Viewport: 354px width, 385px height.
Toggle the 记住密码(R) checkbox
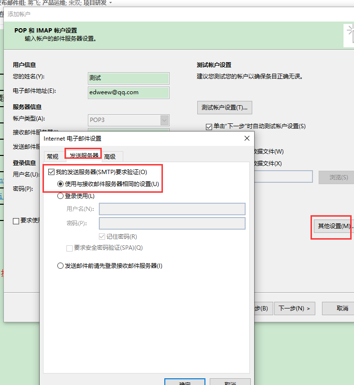[102, 236]
